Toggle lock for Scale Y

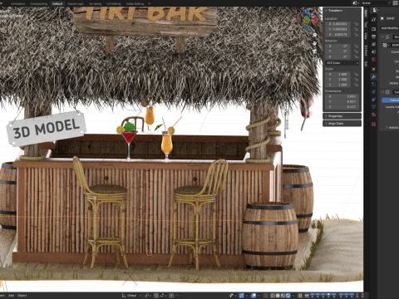tap(356, 79)
